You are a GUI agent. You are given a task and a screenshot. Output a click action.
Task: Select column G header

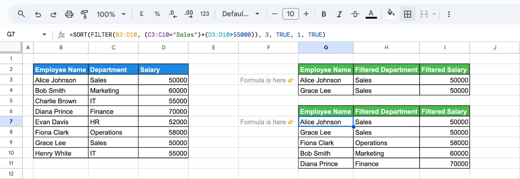click(326, 48)
